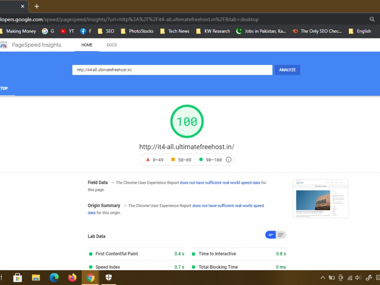Open the Tech News bookmark folder
This screenshot has width=380, height=285.
click(175, 31)
